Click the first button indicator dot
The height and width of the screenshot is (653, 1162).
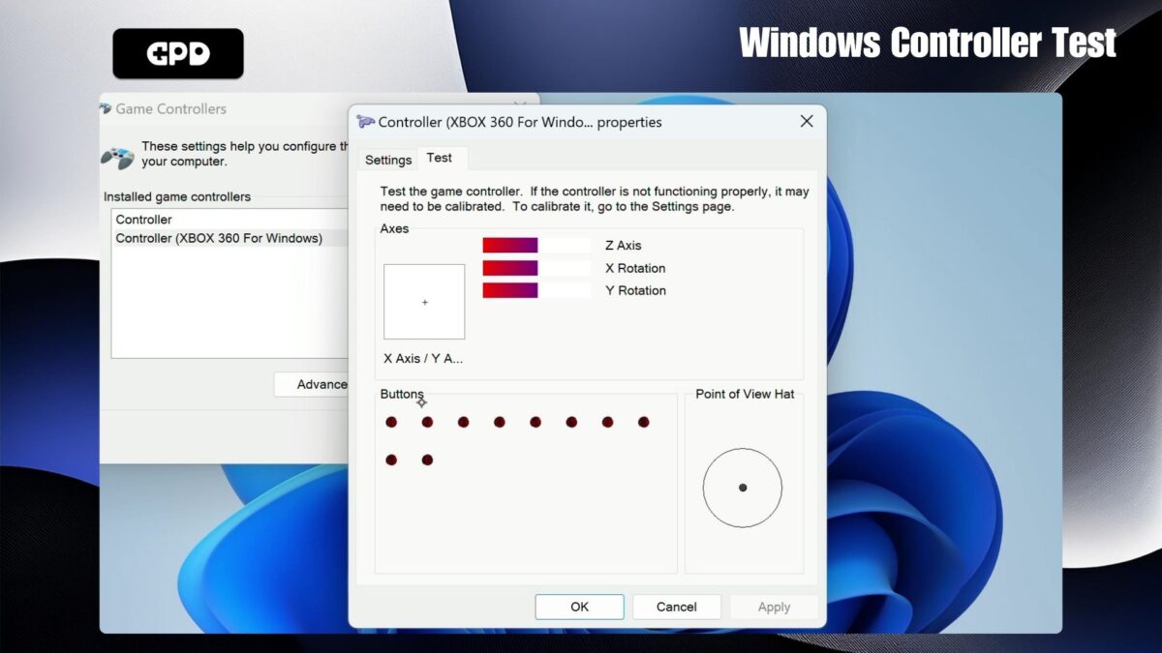pyautogui.click(x=391, y=422)
